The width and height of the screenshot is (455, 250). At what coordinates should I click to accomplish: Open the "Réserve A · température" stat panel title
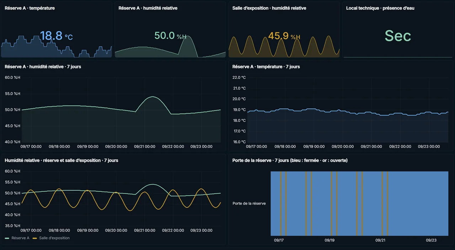point(30,8)
